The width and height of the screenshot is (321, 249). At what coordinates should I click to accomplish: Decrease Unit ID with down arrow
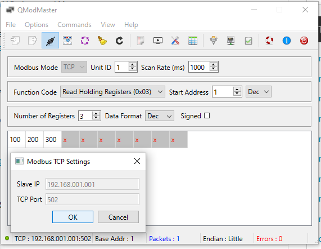133,69
